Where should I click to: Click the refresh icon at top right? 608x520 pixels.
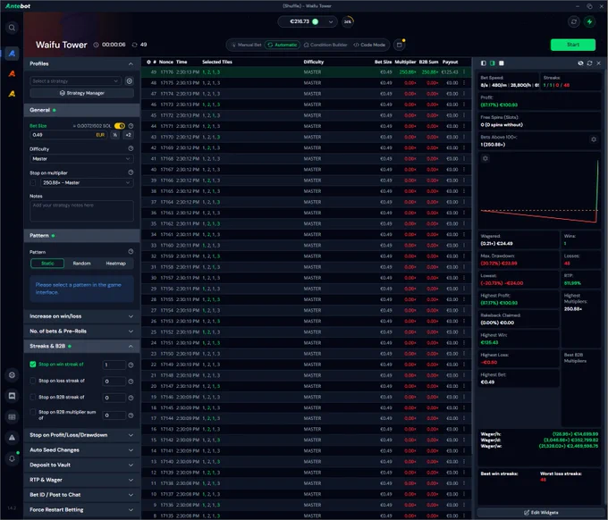coord(574,21)
